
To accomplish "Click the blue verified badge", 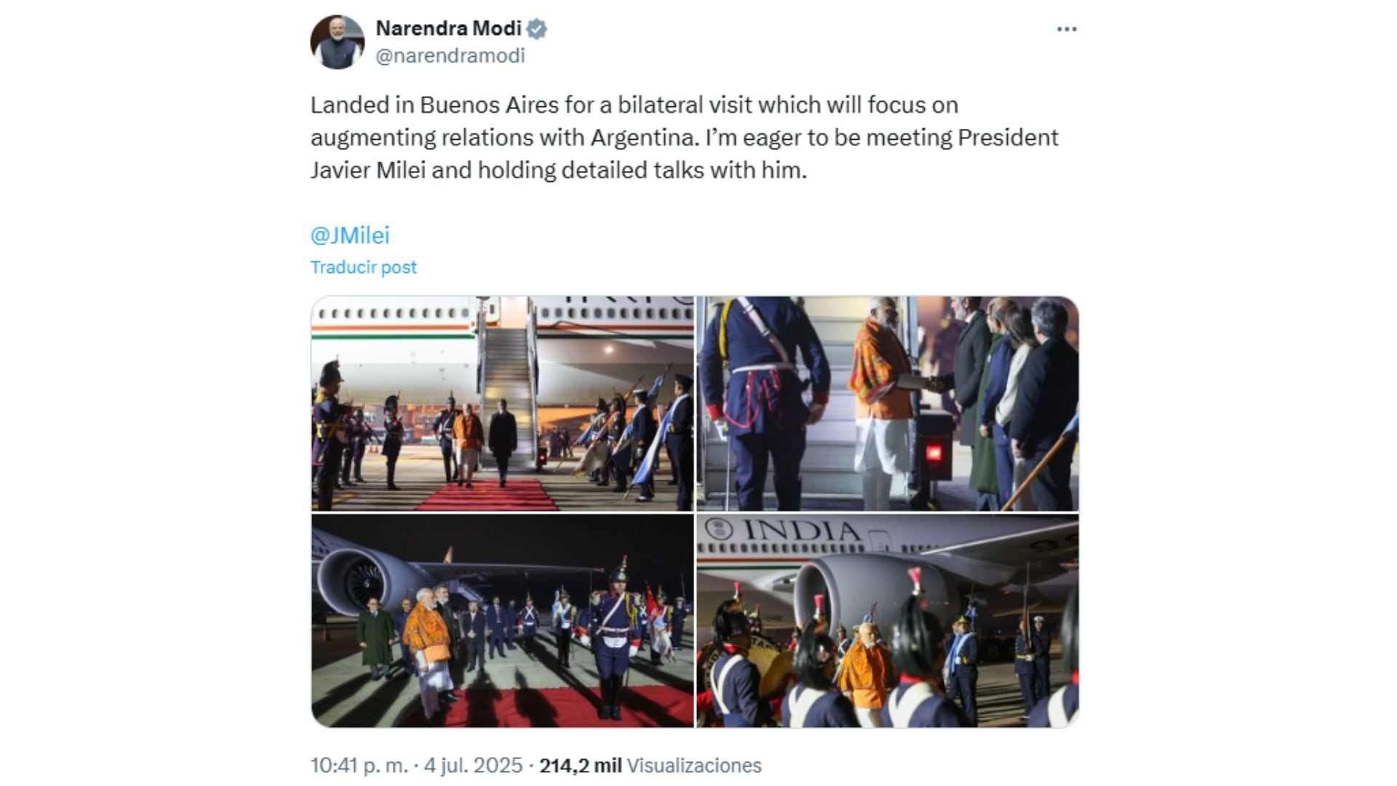I will pyautogui.click(x=537, y=29).
